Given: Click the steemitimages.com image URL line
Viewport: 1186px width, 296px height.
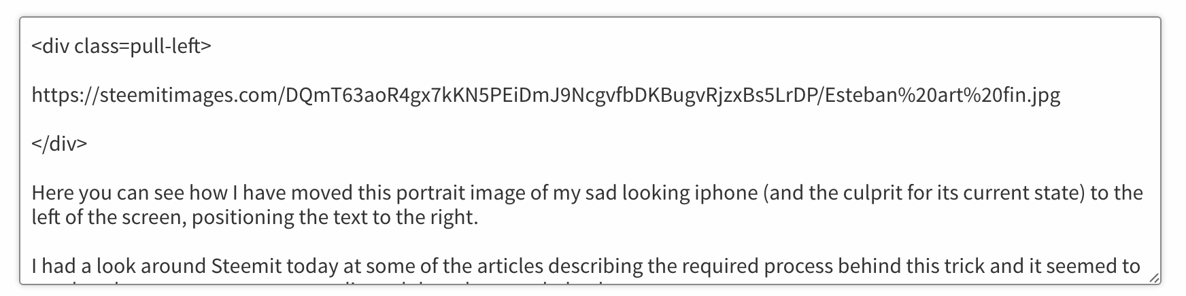Looking at the screenshot, I should pos(545,95).
